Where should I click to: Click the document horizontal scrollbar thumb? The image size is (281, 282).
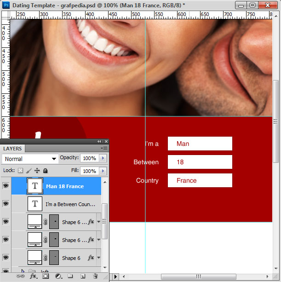(x=199, y=276)
